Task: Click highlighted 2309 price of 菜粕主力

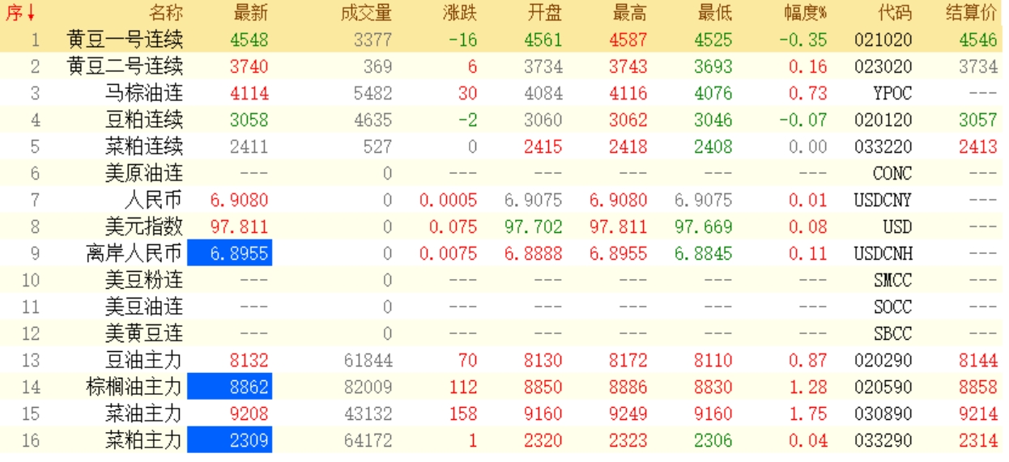Action: (x=229, y=441)
